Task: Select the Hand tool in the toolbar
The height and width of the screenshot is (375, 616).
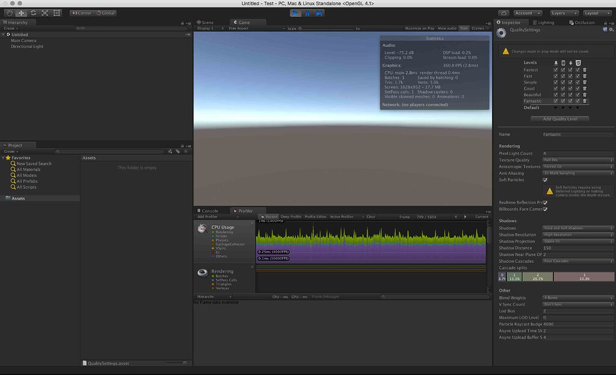Action: point(9,13)
